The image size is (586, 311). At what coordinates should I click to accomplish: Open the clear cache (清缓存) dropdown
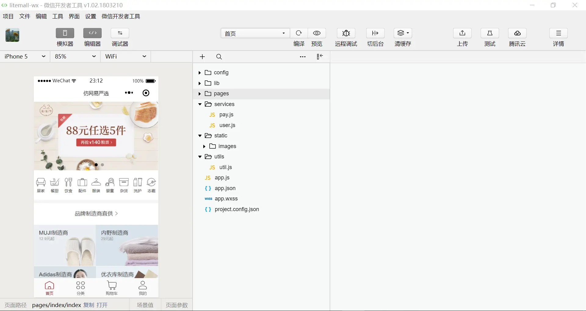tap(403, 33)
